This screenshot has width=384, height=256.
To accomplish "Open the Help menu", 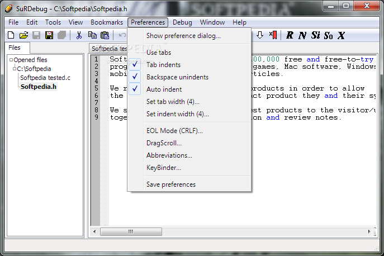I will (x=239, y=22).
